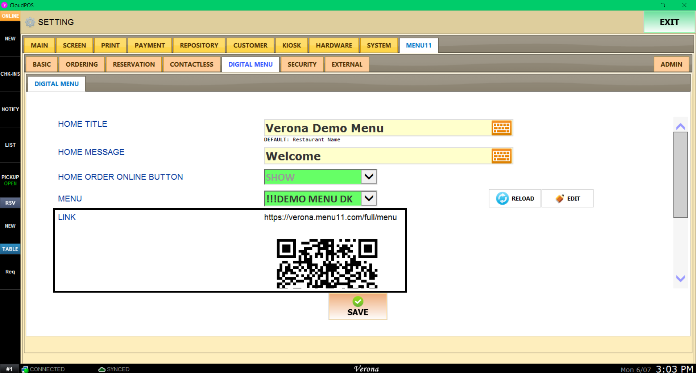
Task: Click the Synced status bar entry
Action: pyautogui.click(x=114, y=369)
